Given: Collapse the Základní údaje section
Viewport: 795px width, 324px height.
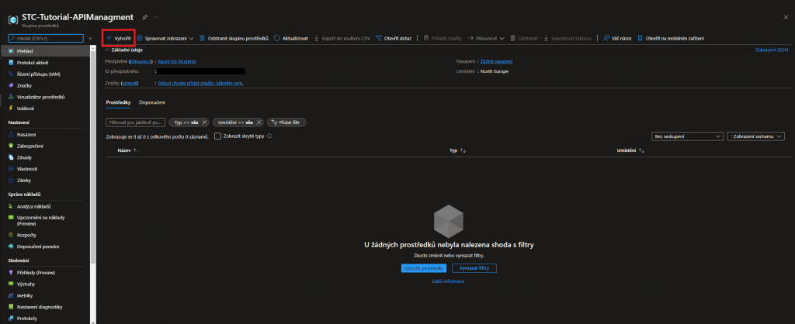Looking at the screenshot, I should (x=108, y=49).
